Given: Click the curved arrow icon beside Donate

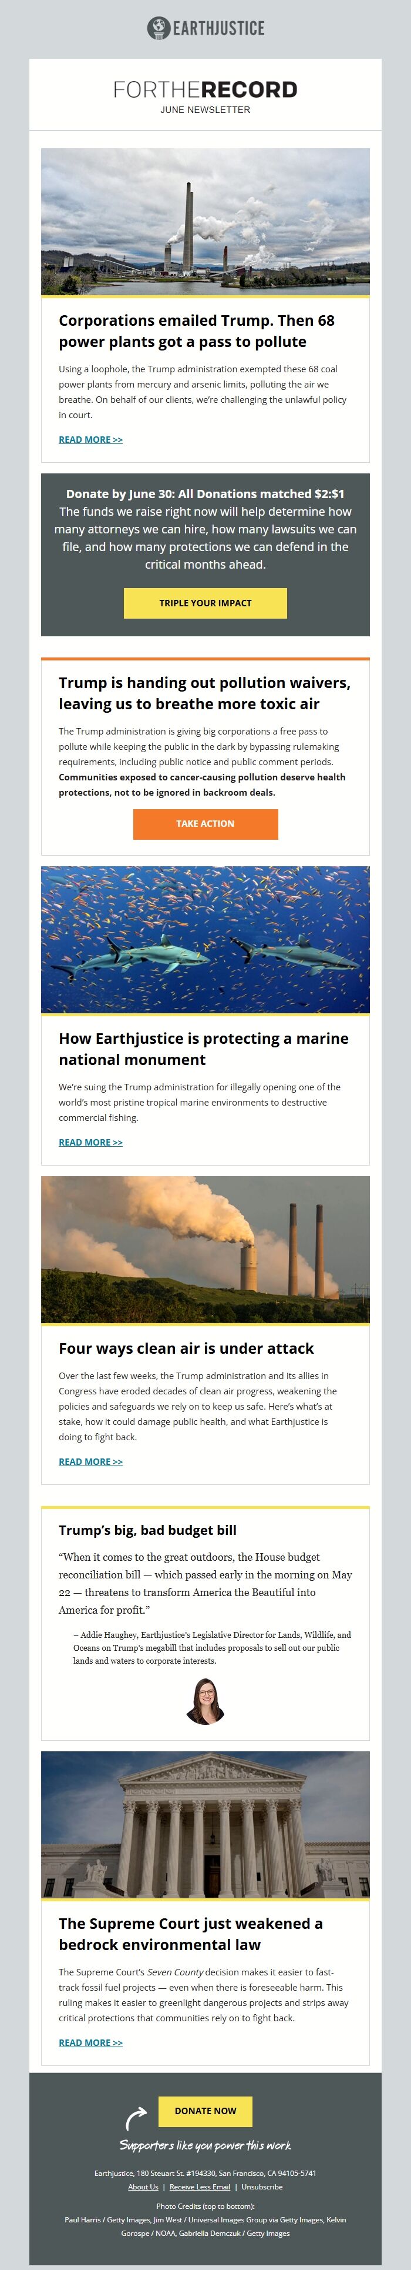Looking at the screenshot, I should pyautogui.click(x=136, y=2118).
